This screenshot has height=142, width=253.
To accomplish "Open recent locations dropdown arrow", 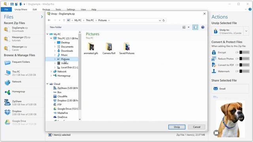I will point(60,20).
